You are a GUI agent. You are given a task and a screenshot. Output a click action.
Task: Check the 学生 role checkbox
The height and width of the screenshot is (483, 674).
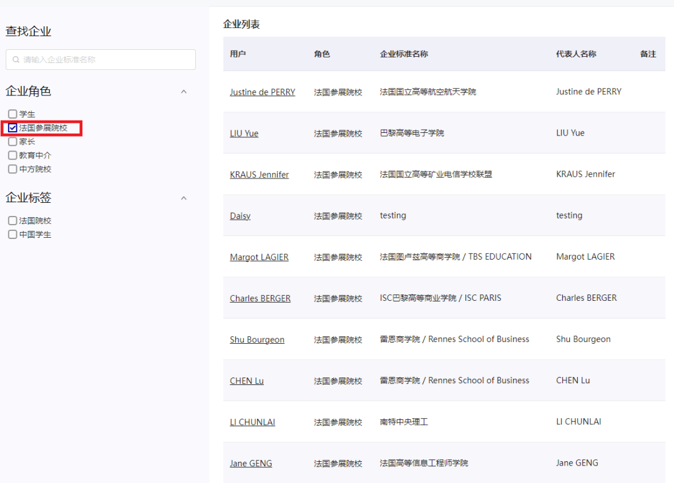pyautogui.click(x=12, y=114)
